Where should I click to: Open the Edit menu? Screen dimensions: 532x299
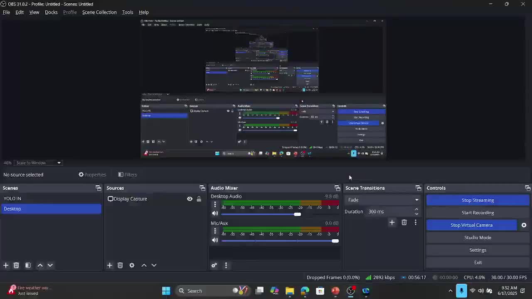(20, 12)
